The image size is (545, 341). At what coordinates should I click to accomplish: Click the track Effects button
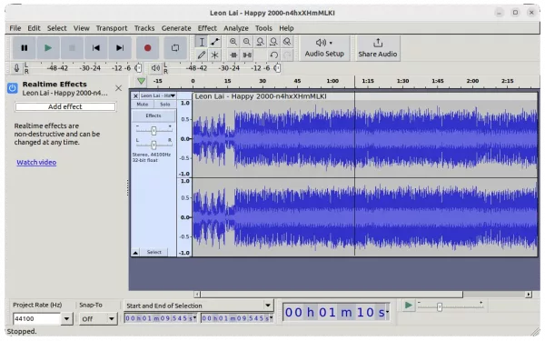(x=154, y=115)
